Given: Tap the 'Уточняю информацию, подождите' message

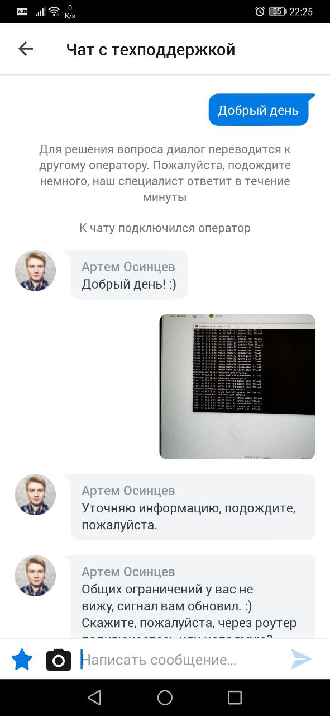Looking at the screenshot, I should 193,507.
